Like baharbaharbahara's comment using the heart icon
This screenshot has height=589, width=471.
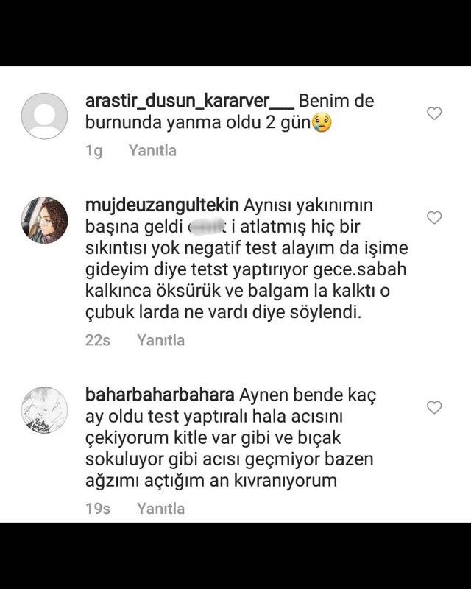(x=434, y=407)
